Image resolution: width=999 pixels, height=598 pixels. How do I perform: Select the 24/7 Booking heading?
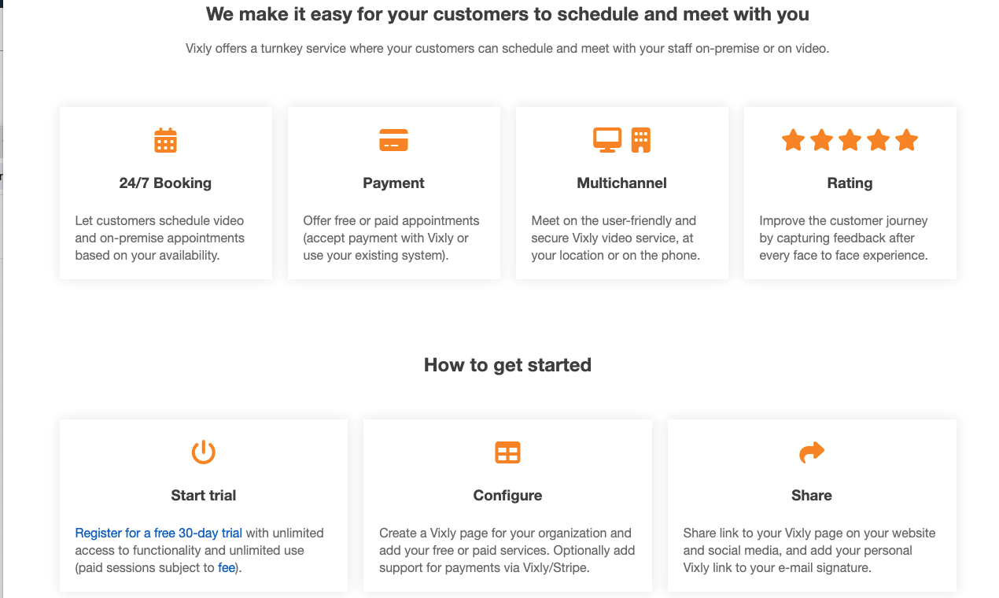click(165, 183)
